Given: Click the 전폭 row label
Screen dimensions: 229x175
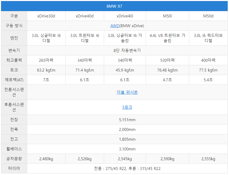Looking at the screenshot, I should click(x=14, y=129).
